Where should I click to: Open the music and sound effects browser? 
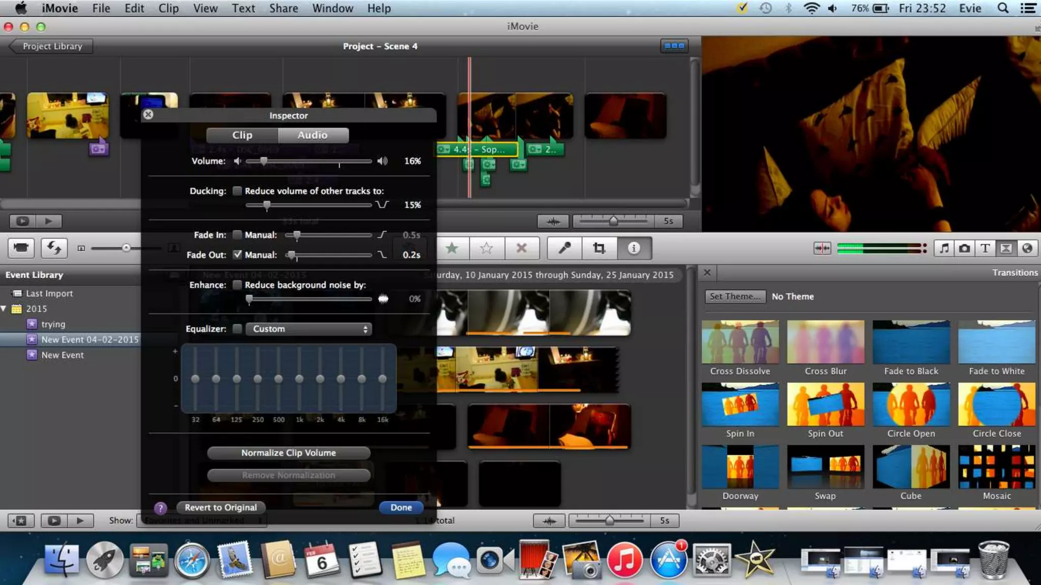944,248
